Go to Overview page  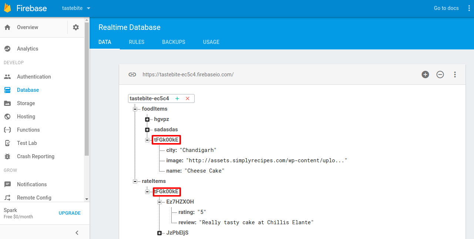pos(27,27)
